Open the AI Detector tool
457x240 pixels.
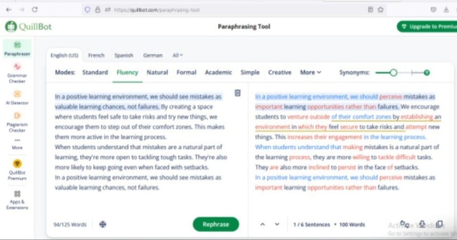tap(17, 97)
